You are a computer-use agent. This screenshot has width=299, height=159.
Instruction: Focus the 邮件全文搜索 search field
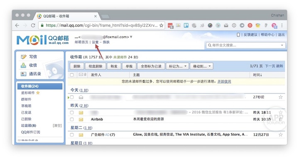click(246, 45)
